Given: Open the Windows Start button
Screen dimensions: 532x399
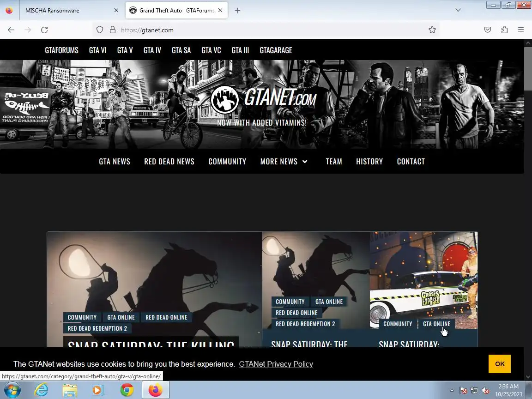Looking at the screenshot, I should tap(12, 390).
